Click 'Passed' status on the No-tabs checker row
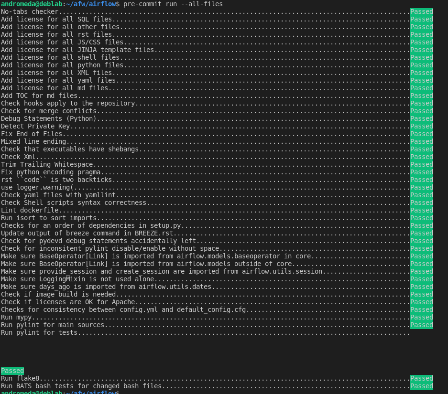The height and width of the screenshot is (394, 448). (422, 11)
